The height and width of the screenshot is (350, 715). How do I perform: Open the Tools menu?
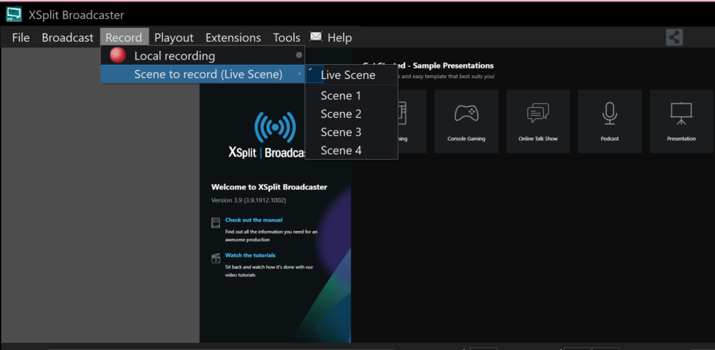point(286,38)
